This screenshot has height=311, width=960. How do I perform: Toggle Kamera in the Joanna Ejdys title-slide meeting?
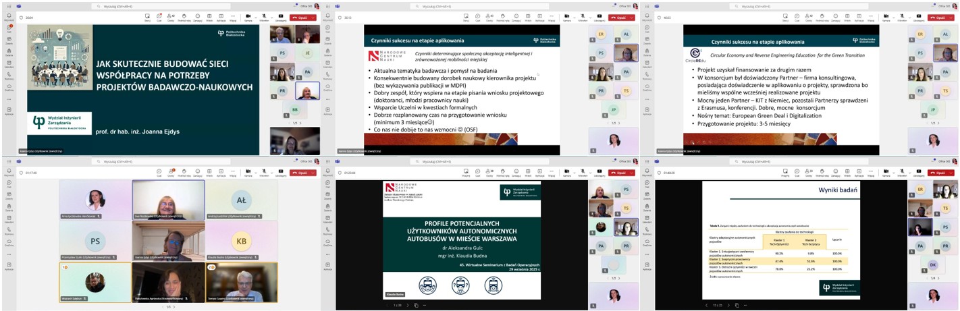point(248,17)
